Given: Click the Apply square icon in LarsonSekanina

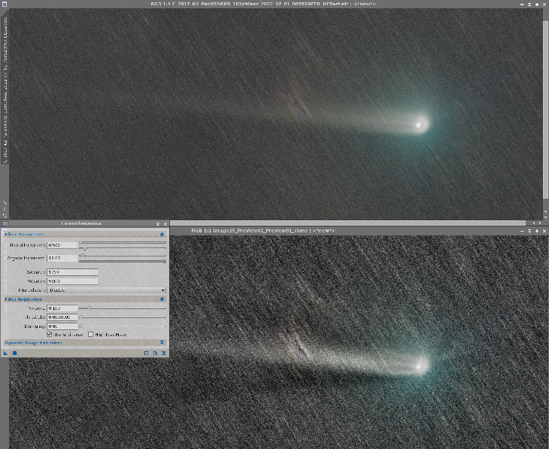Looking at the screenshot, I should (x=14, y=353).
